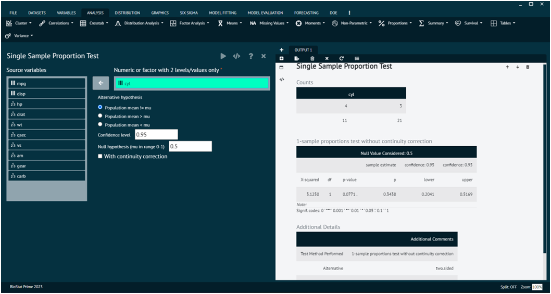Select 'Population mean != mu' option
551x294 pixels.
tap(100, 107)
